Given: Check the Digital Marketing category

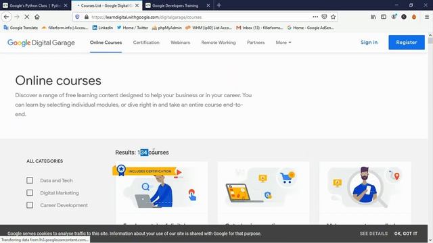Looking at the screenshot, I should [30, 193].
